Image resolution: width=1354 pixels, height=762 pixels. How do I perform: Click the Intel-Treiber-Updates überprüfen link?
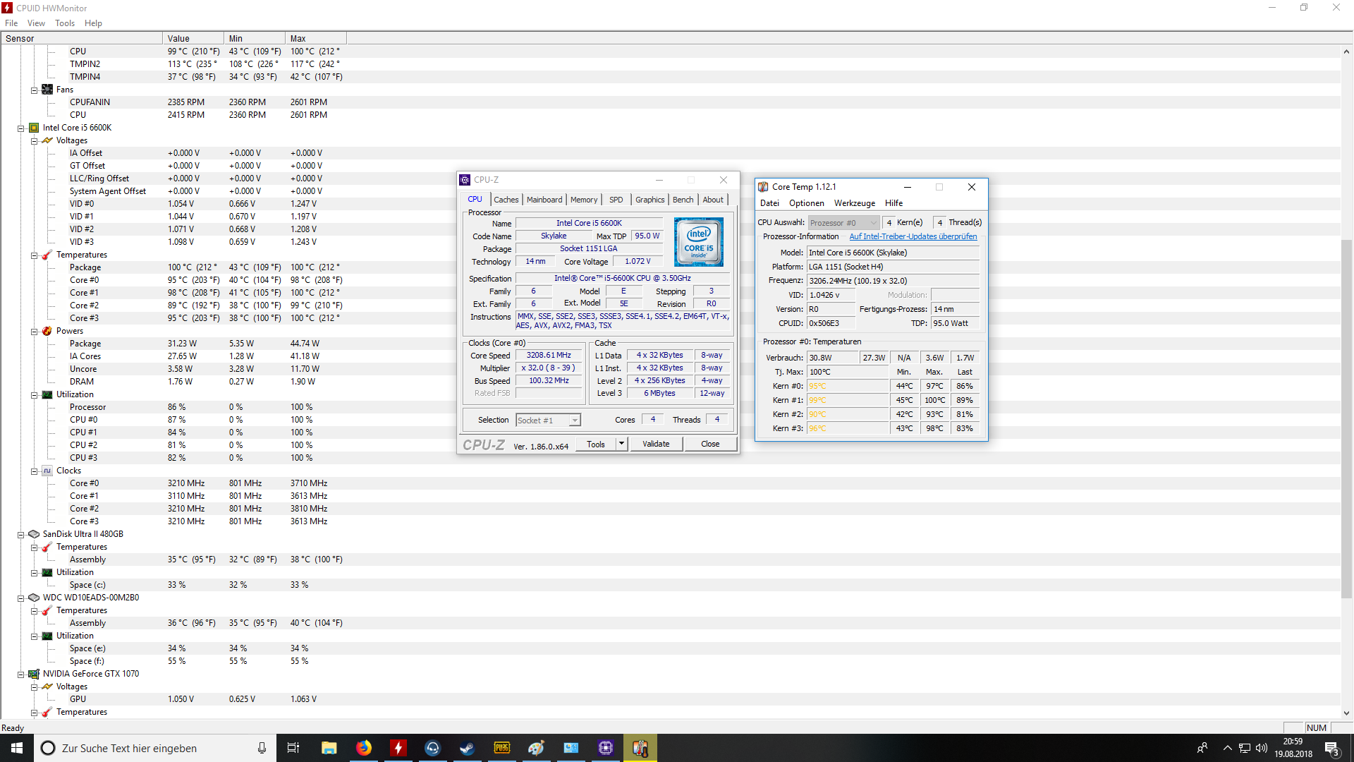click(x=913, y=236)
